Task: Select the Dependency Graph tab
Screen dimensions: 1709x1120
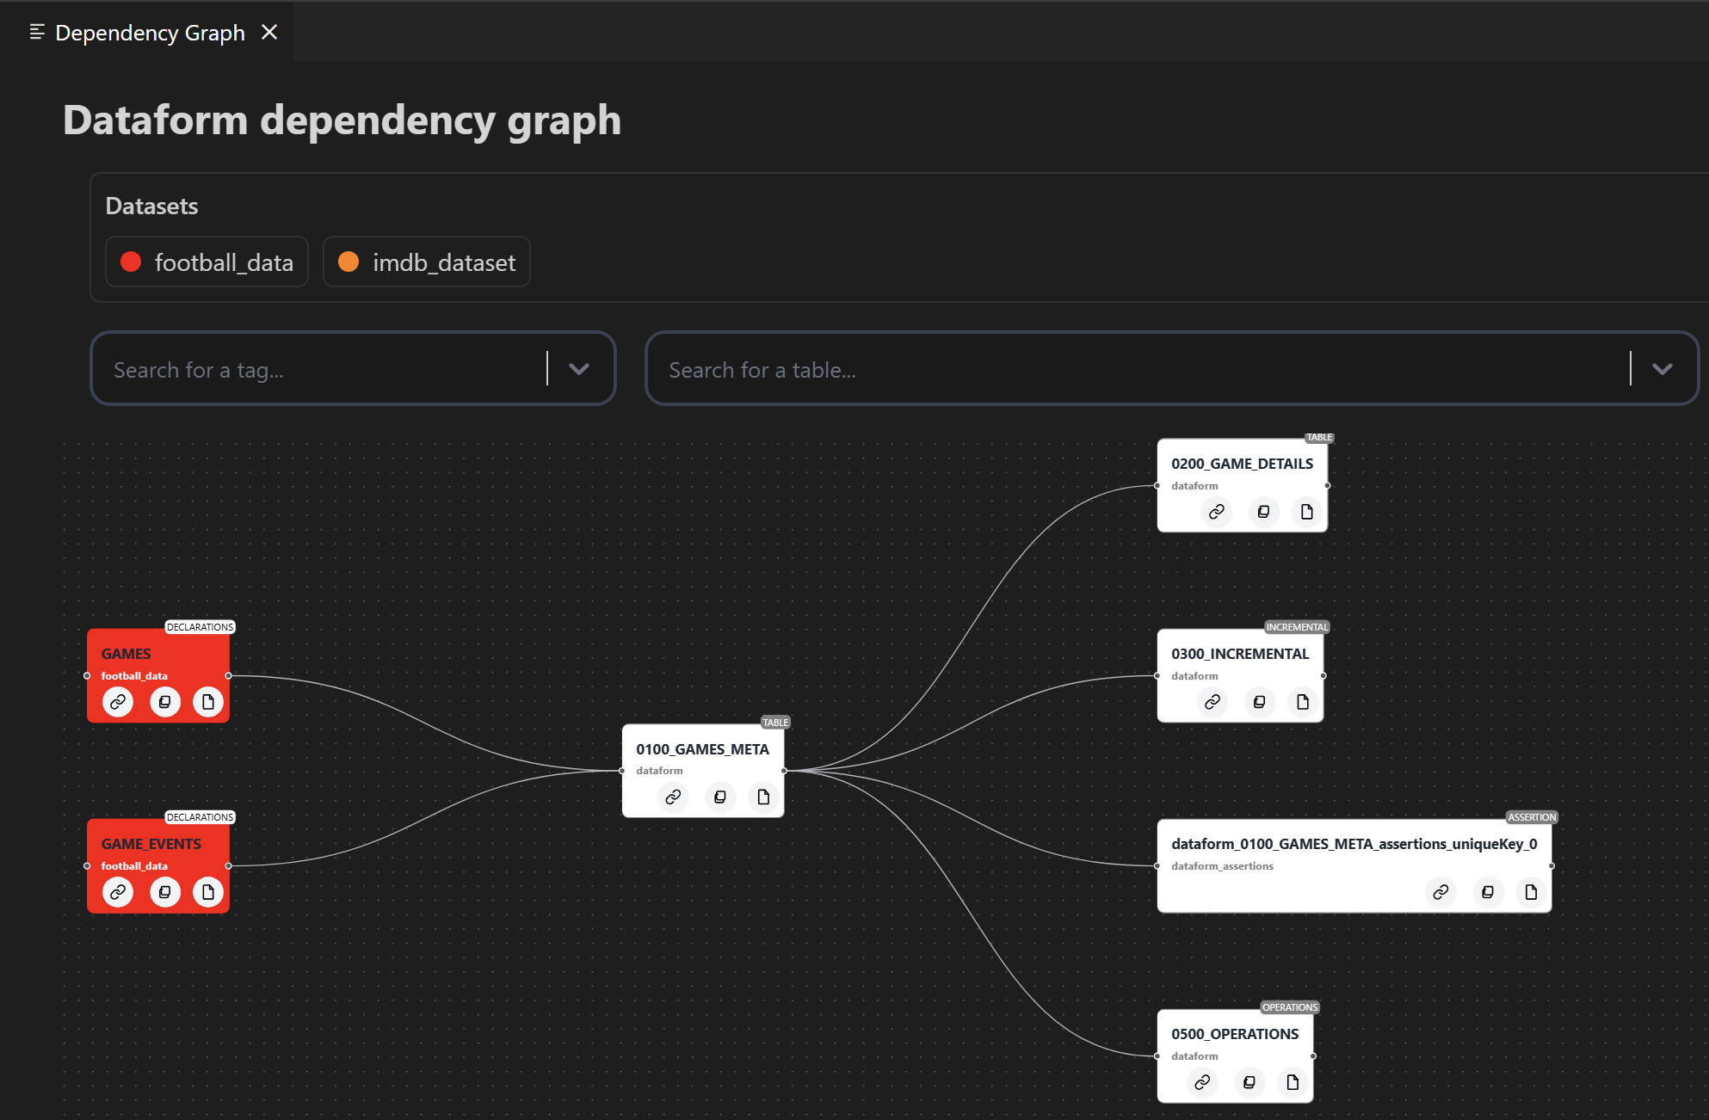Action: click(x=148, y=33)
